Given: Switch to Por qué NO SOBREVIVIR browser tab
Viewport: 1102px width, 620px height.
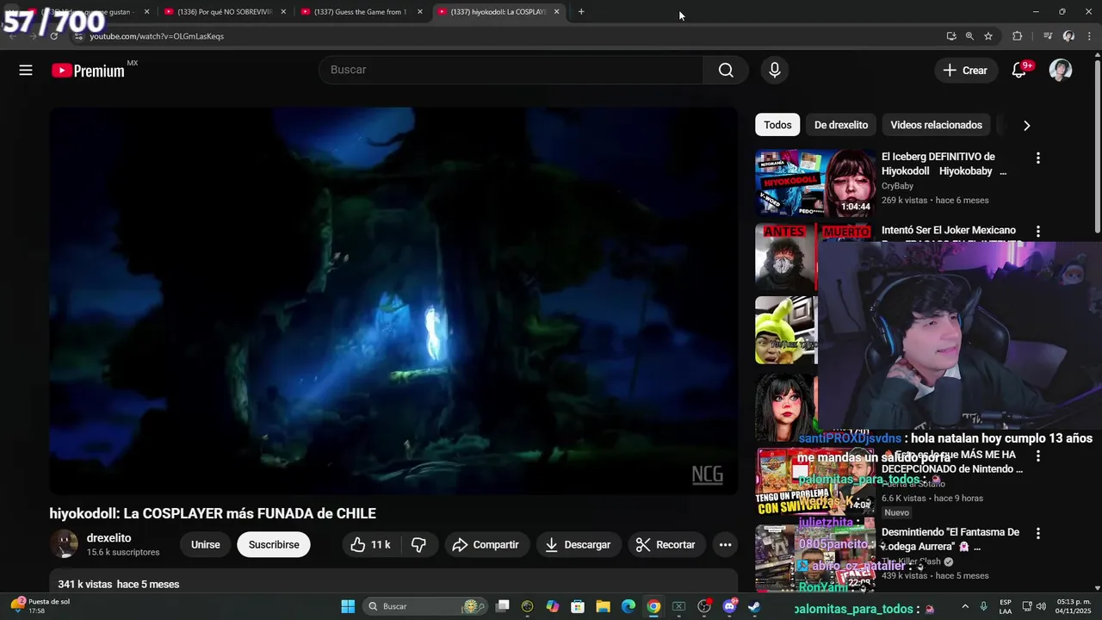Looking at the screenshot, I should 226,12.
